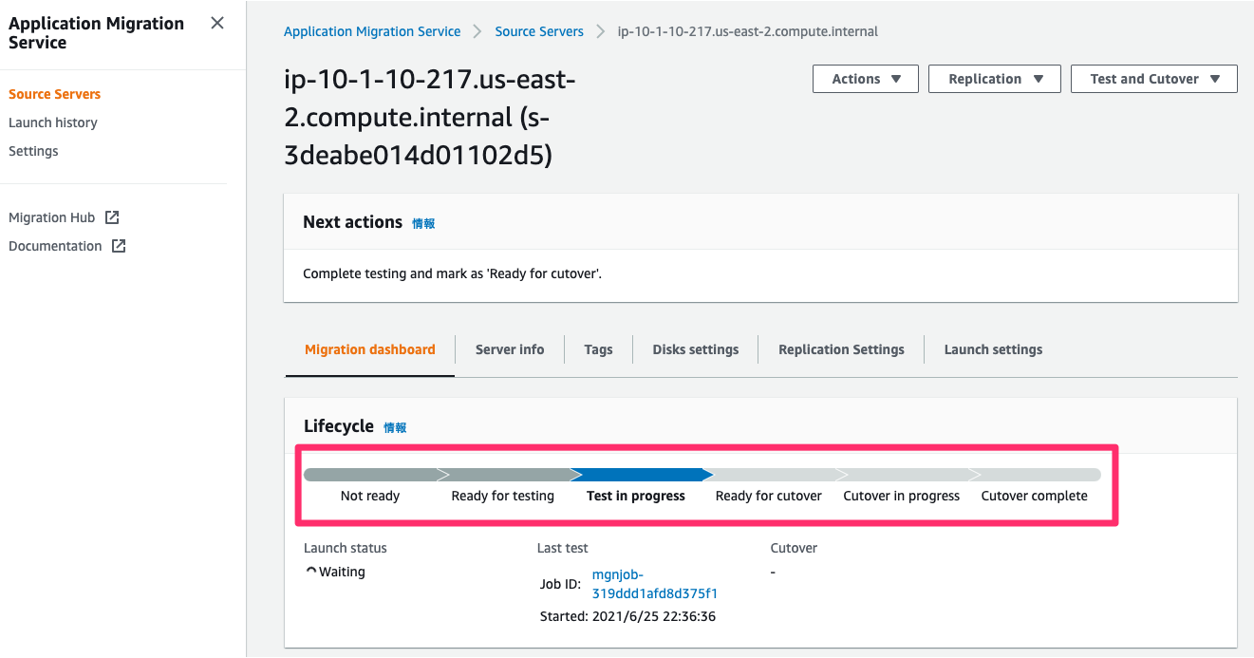This screenshot has height=658, width=1254.
Task: Click the Launch status waiting spinner icon
Action: (310, 572)
